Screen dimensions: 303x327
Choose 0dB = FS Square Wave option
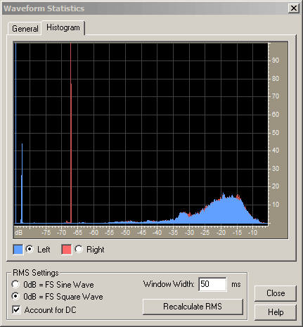tap(15, 296)
